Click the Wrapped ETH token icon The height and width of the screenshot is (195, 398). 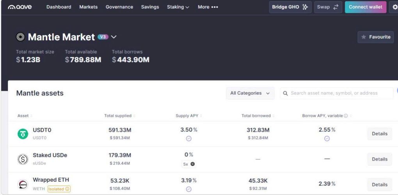click(23, 184)
